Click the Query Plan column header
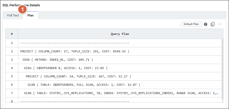229x109 pixels. point(120,34)
